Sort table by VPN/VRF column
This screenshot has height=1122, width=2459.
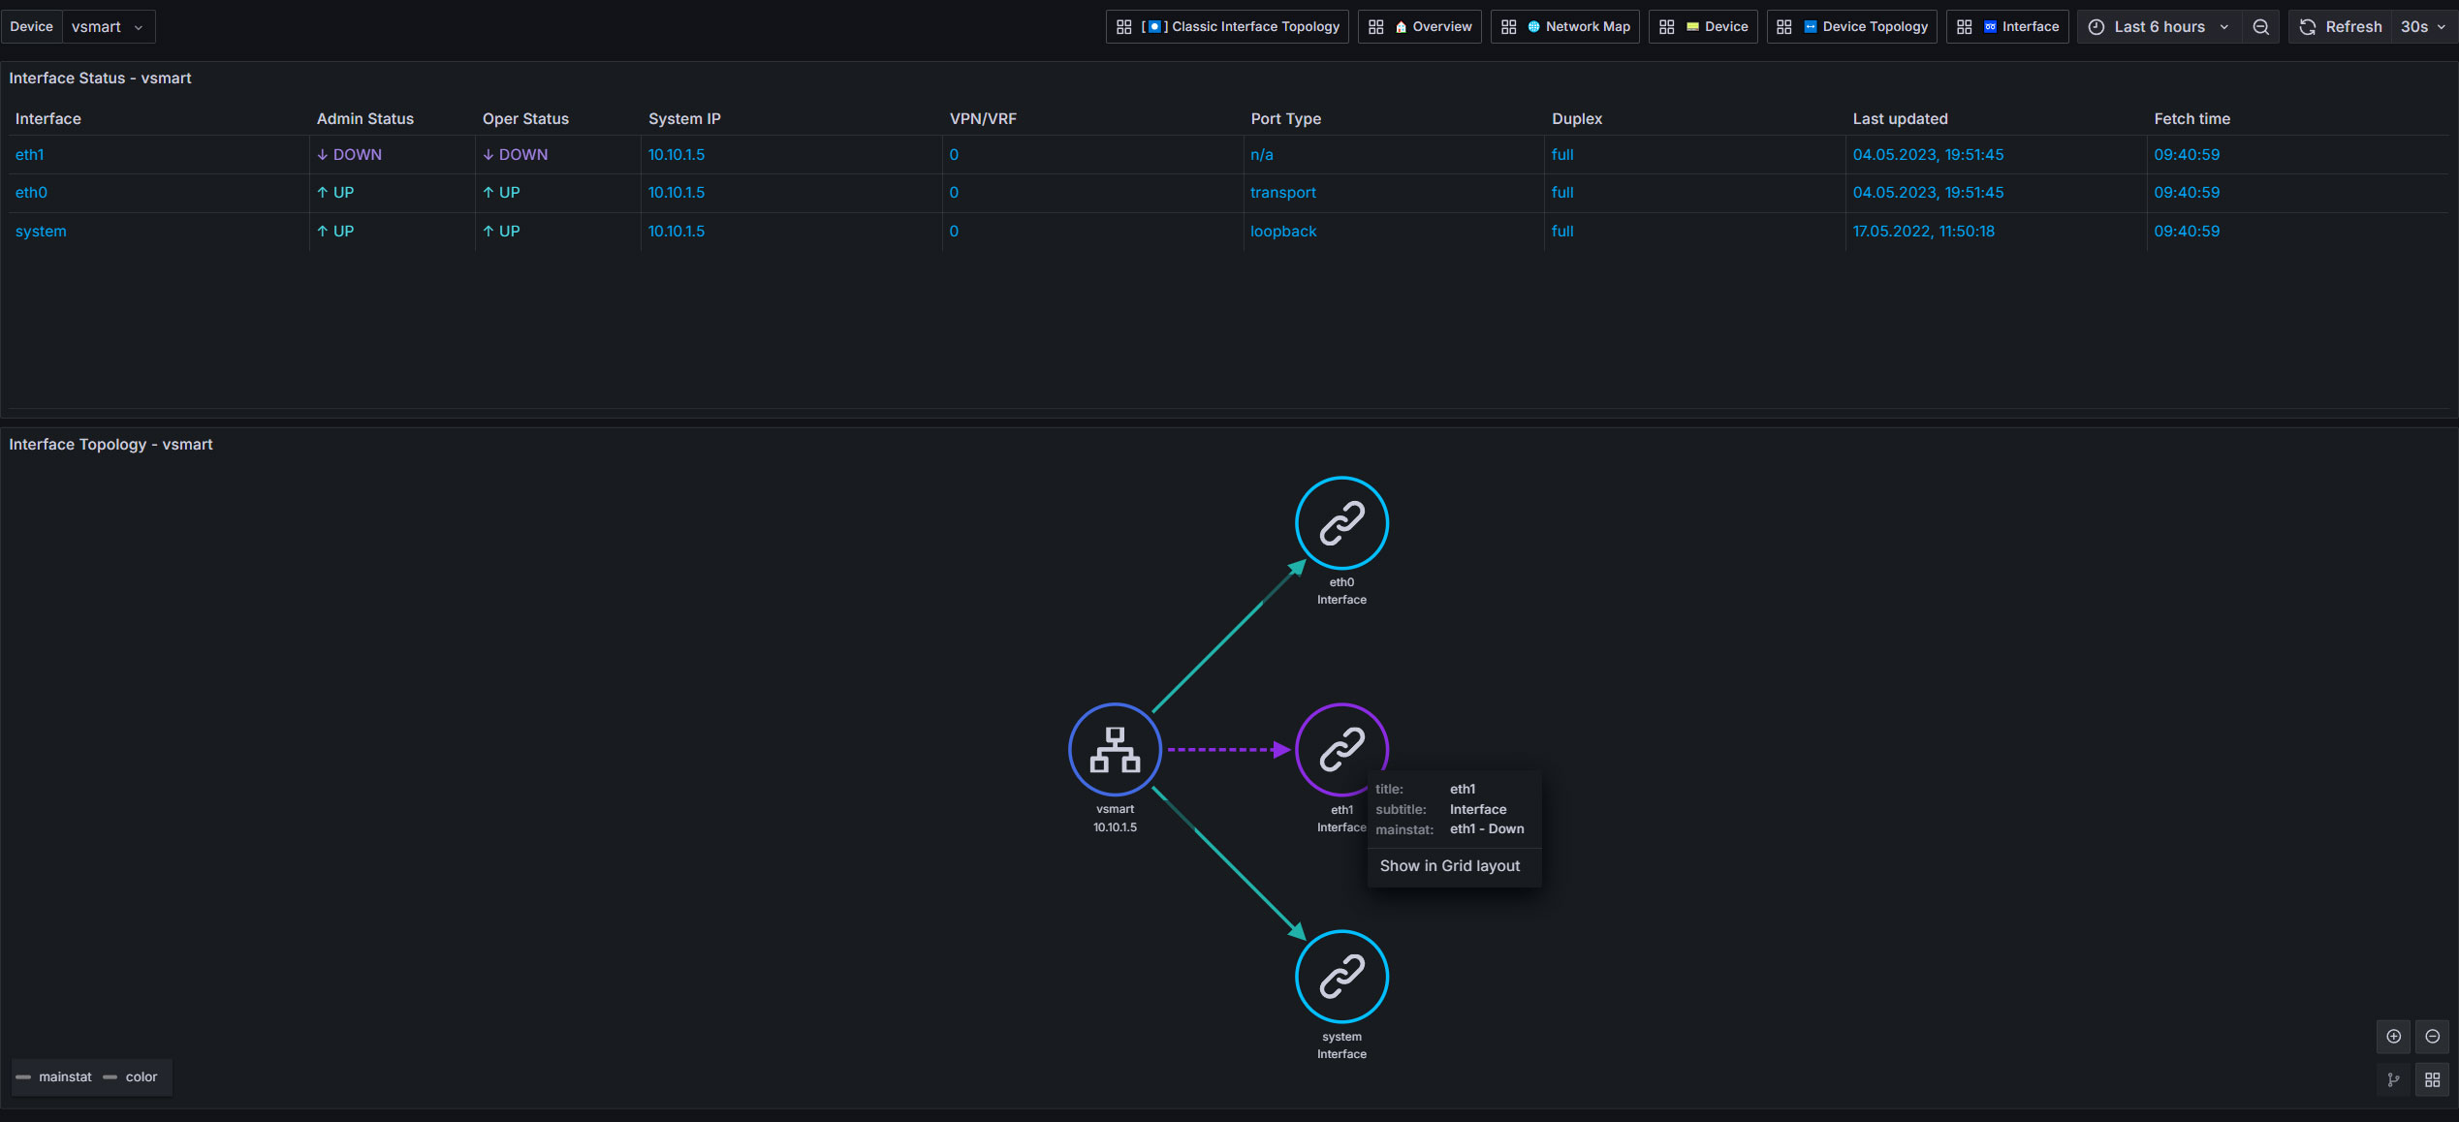983,119
